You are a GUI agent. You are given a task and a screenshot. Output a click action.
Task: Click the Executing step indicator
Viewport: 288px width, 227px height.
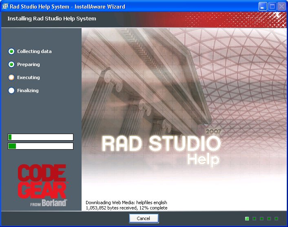(x=11, y=77)
